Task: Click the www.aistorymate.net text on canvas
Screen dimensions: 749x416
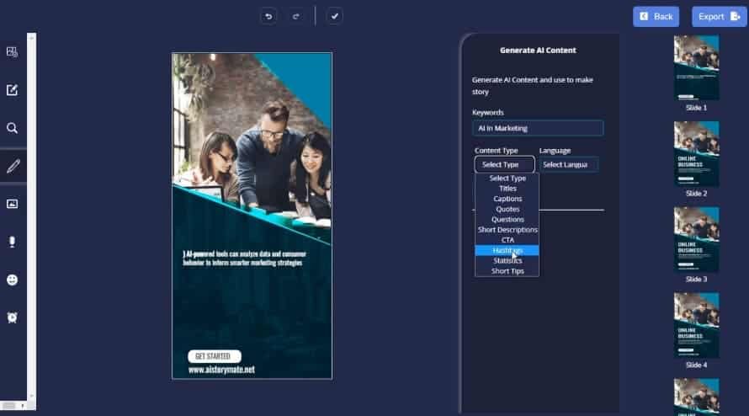Action: pos(221,370)
